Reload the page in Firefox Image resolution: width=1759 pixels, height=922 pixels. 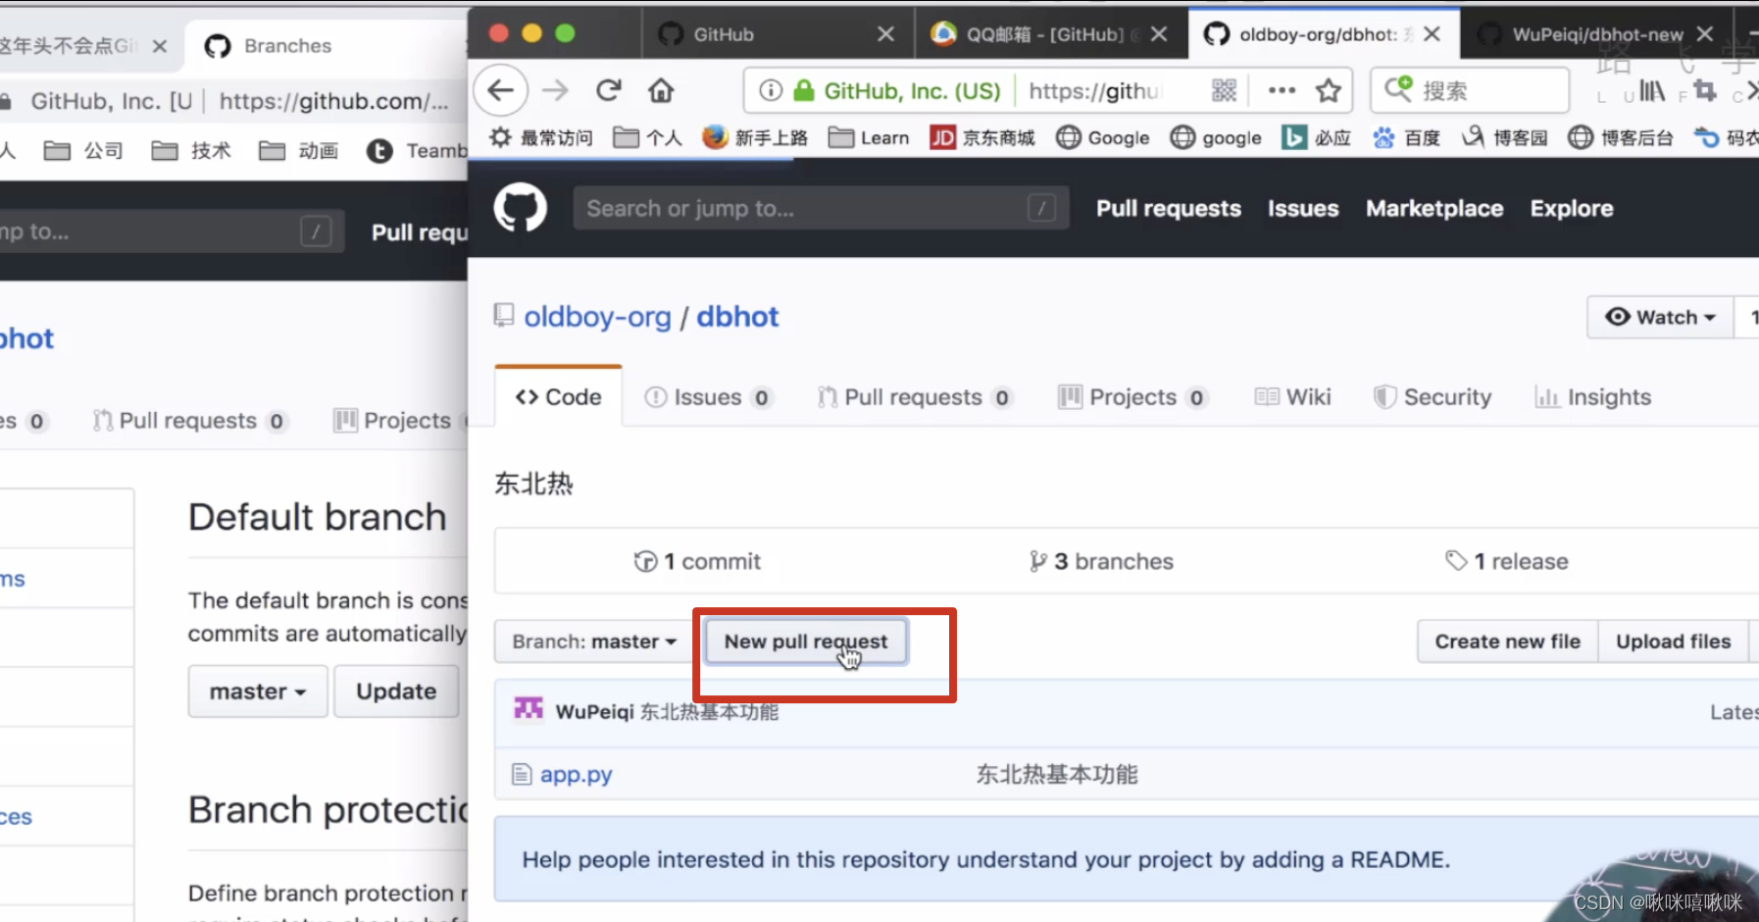tap(608, 91)
